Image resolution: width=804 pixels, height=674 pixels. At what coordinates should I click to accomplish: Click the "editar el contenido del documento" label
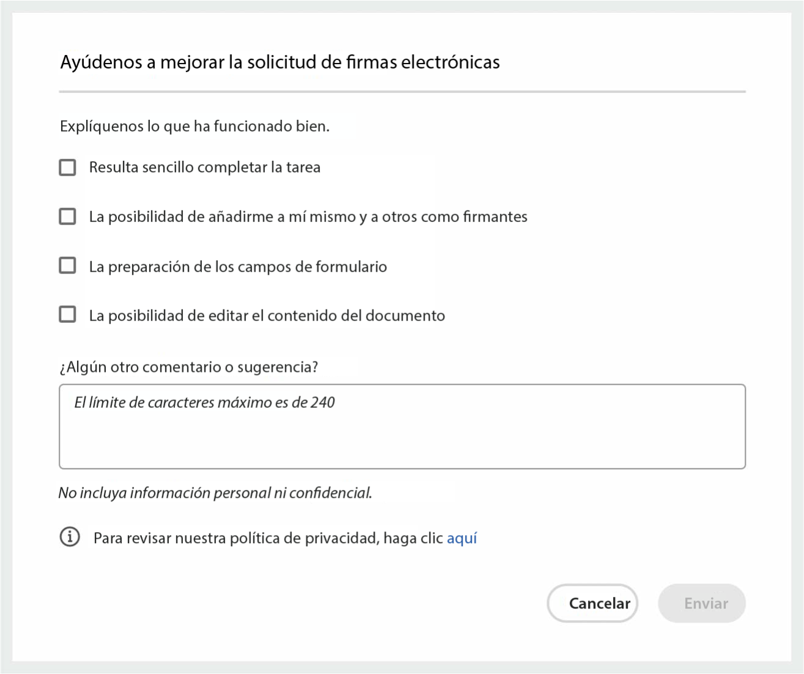267,316
